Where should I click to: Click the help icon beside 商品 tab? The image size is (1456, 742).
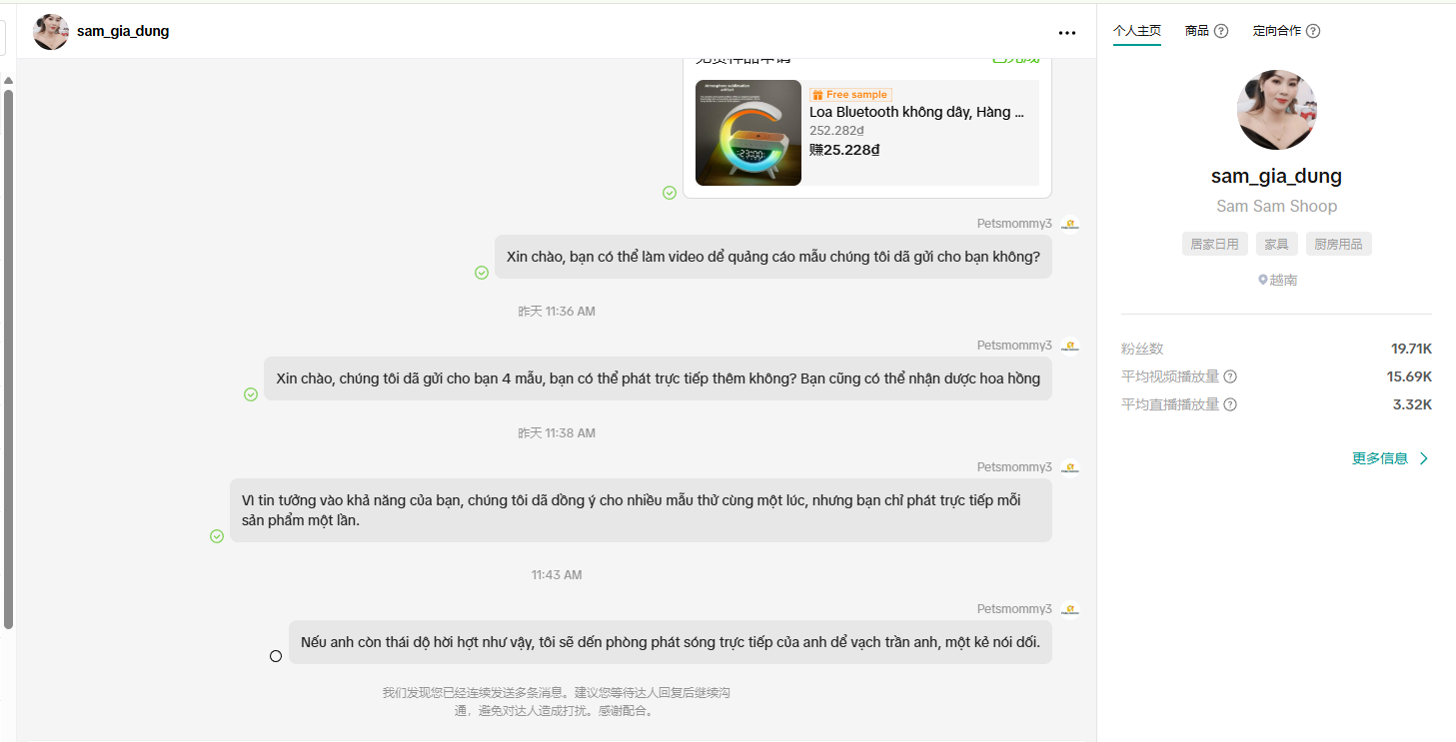(1221, 31)
